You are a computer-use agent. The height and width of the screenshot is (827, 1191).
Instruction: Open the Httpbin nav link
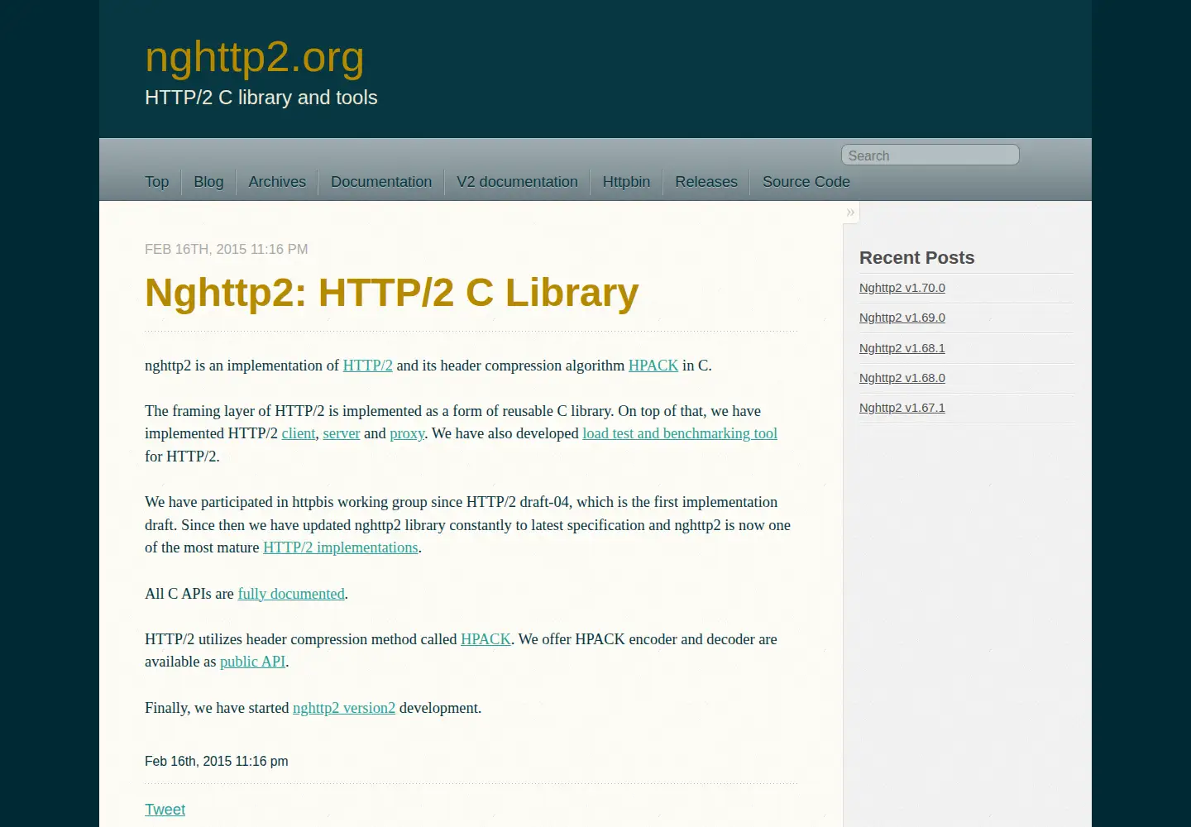[x=626, y=182]
